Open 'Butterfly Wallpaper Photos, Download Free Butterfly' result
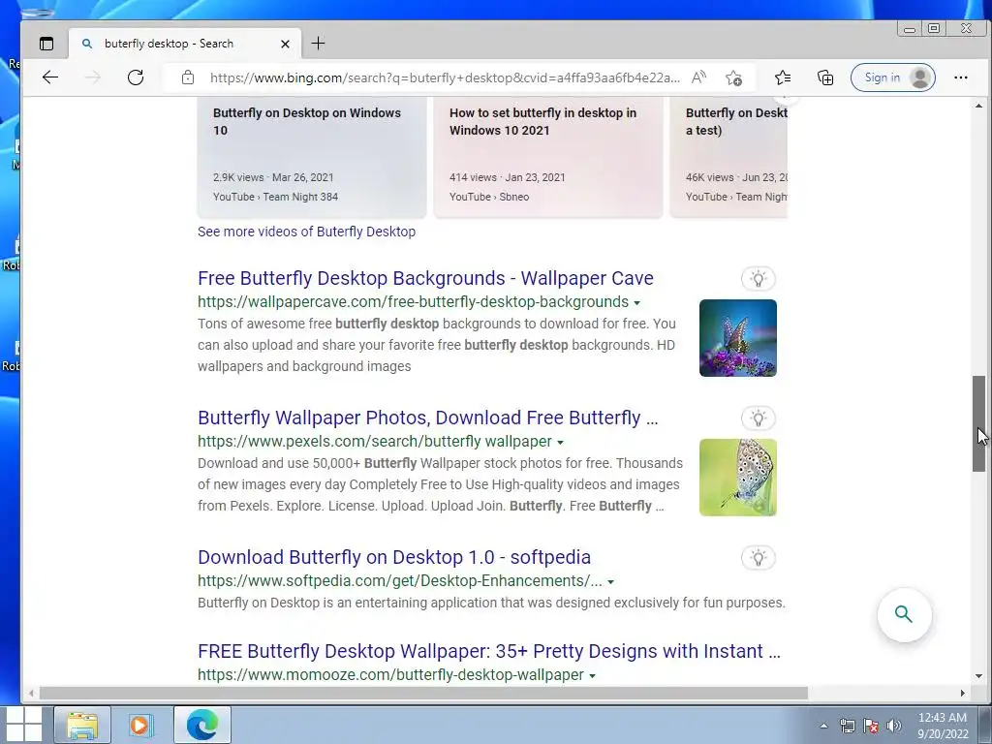Viewport: 992px width, 744px height. (427, 418)
